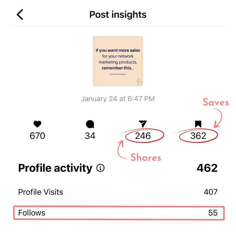Select the highlighted Follows row
Image resolution: width=236 pixels, height=239 pixels.
(x=118, y=213)
